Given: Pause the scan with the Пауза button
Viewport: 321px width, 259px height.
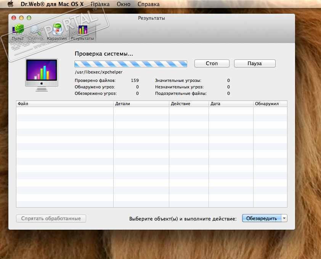Looking at the screenshot, I should point(254,64).
